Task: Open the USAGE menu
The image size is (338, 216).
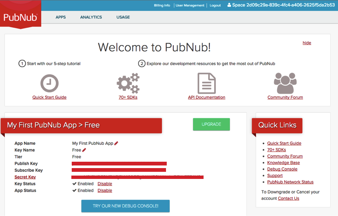Action: coord(123,17)
